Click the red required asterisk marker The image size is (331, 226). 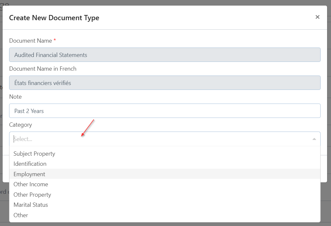coord(55,40)
